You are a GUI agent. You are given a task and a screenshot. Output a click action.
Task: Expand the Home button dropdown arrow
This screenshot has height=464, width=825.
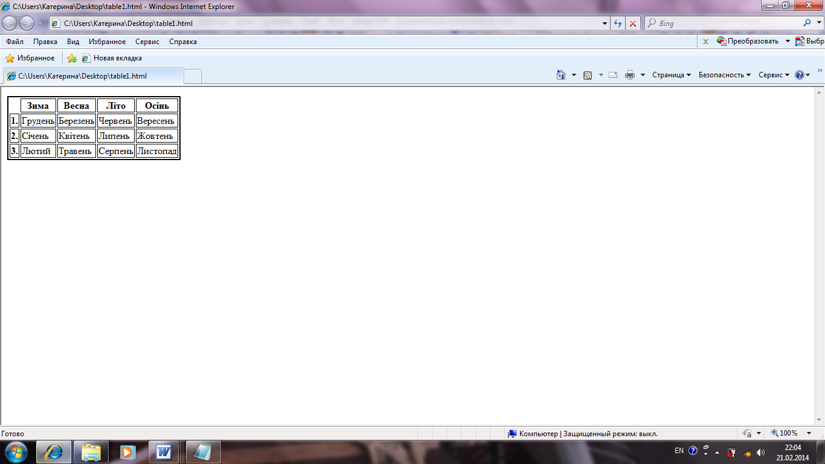point(574,75)
